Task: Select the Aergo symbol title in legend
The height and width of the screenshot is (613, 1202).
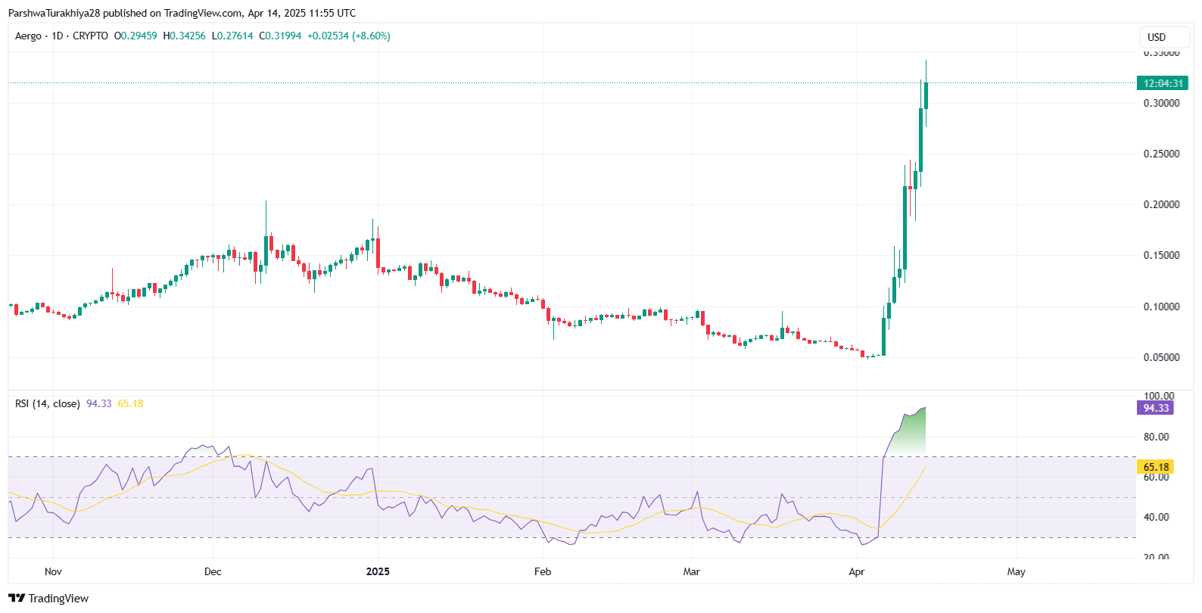Action: (x=29, y=36)
